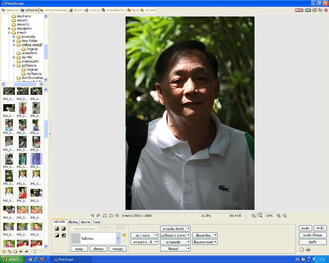Click the magnifier icon left of the 19% zoom box

pos(254,215)
